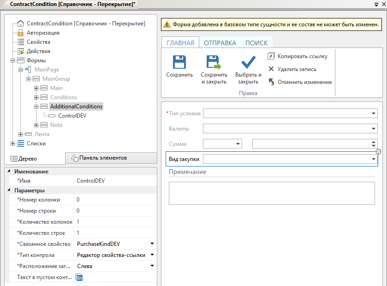
Task: Open the Тип контрола dropdown
Action: [152, 255]
